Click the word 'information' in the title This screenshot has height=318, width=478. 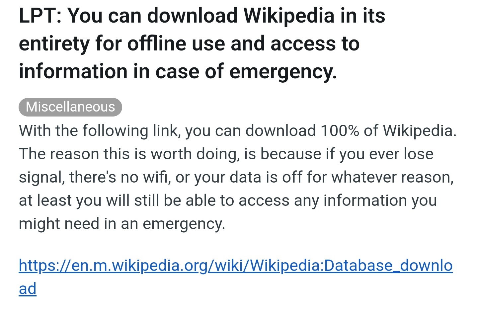(73, 72)
